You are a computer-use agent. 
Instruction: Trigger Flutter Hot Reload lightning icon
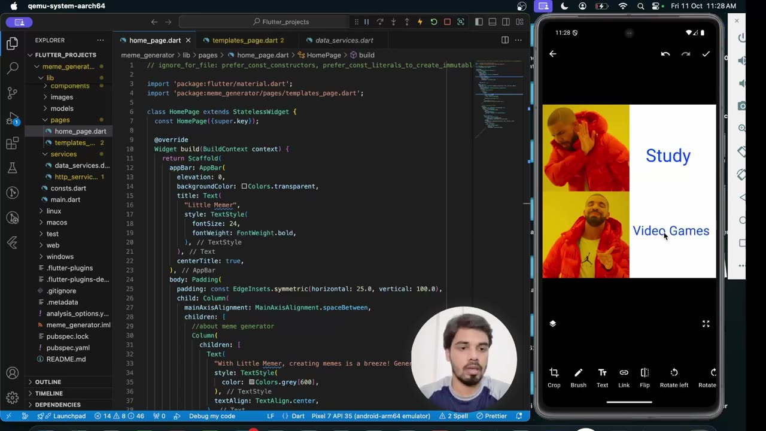point(420,22)
